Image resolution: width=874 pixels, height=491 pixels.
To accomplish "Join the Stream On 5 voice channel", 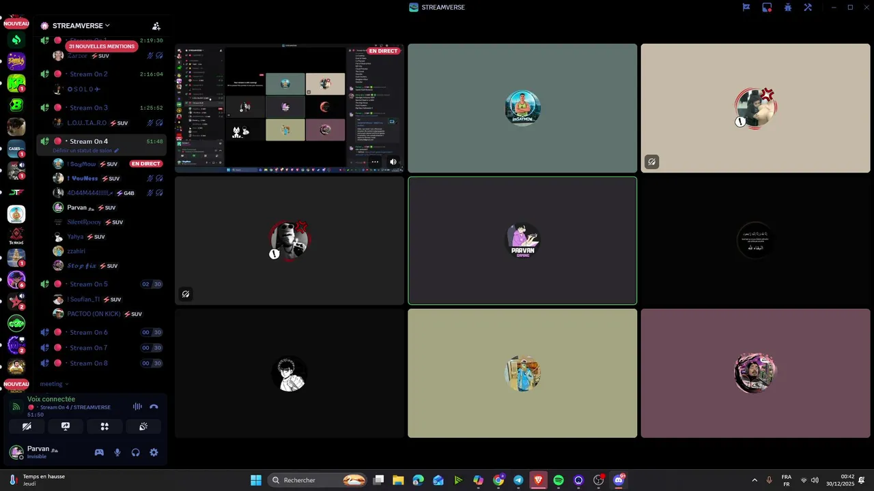I will click(101, 284).
